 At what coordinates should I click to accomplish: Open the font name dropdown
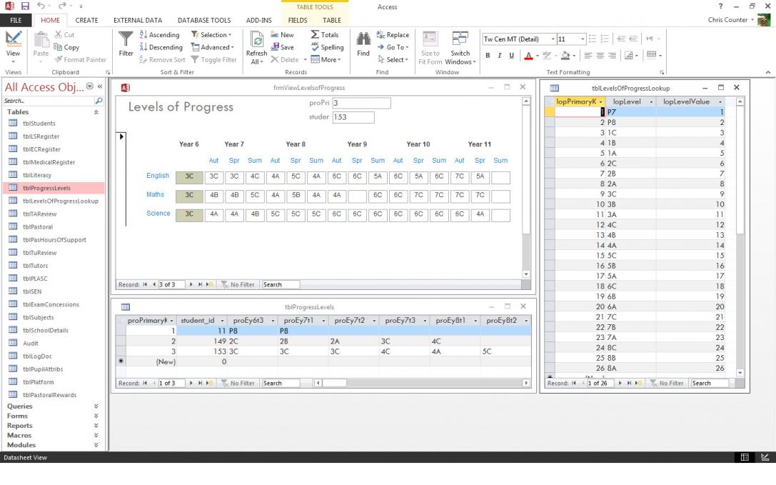click(x=553, y=39)
